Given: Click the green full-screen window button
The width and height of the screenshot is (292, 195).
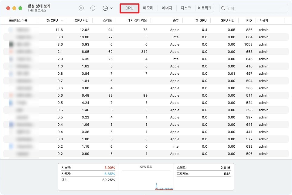Looking at the screenshot, I should point(20,8).
